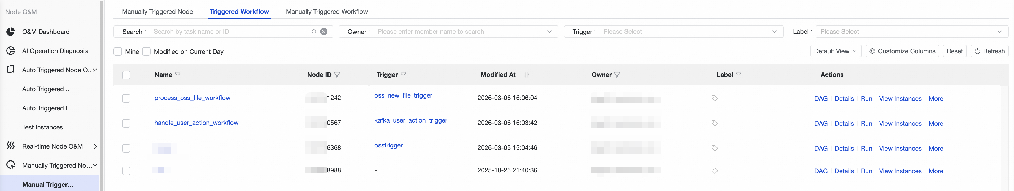The image size is (1014, 191).
Task: Enable the Mine checkbox
Action: click(x=118, y=51)
